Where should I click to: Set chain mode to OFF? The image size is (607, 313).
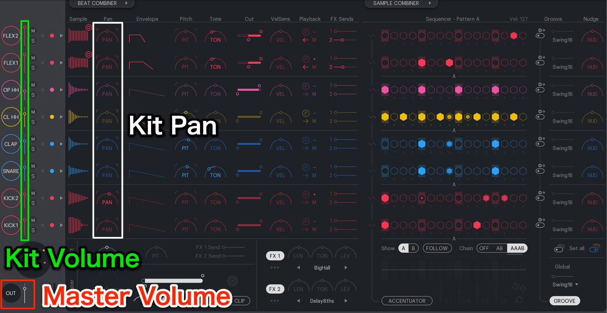pos(484,248)
